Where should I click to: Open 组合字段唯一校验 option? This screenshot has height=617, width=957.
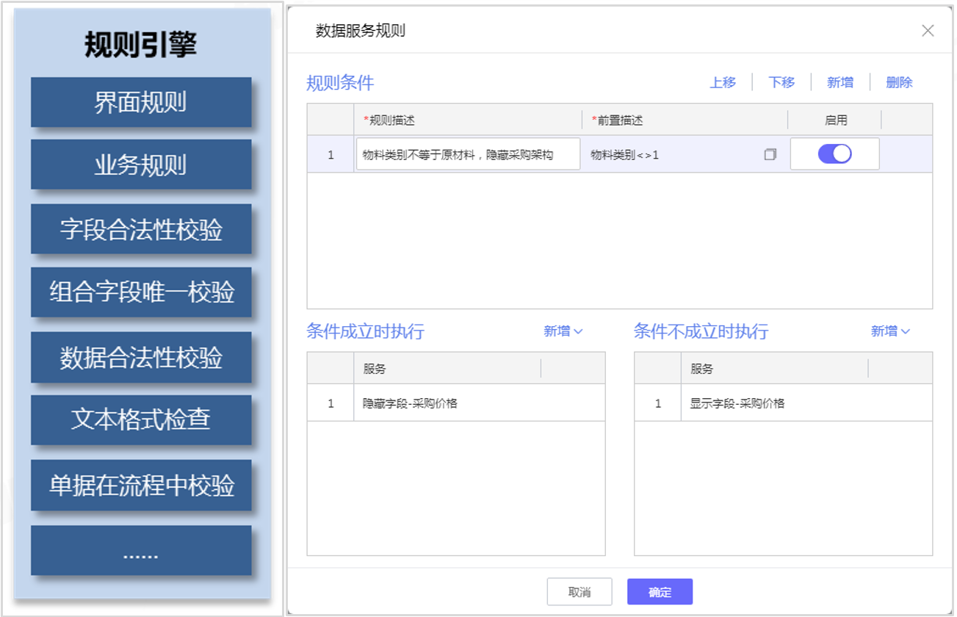tap(141, 292)
